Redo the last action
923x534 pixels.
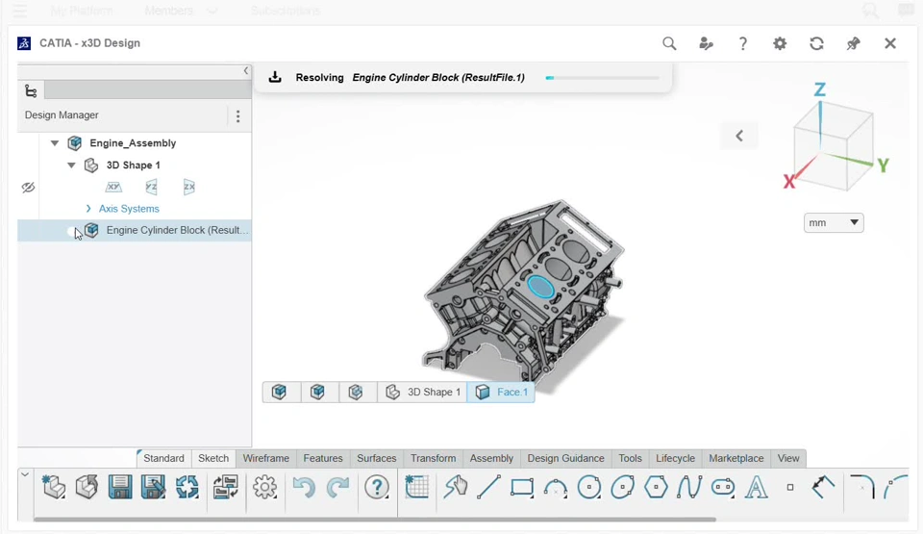[337, 488]
